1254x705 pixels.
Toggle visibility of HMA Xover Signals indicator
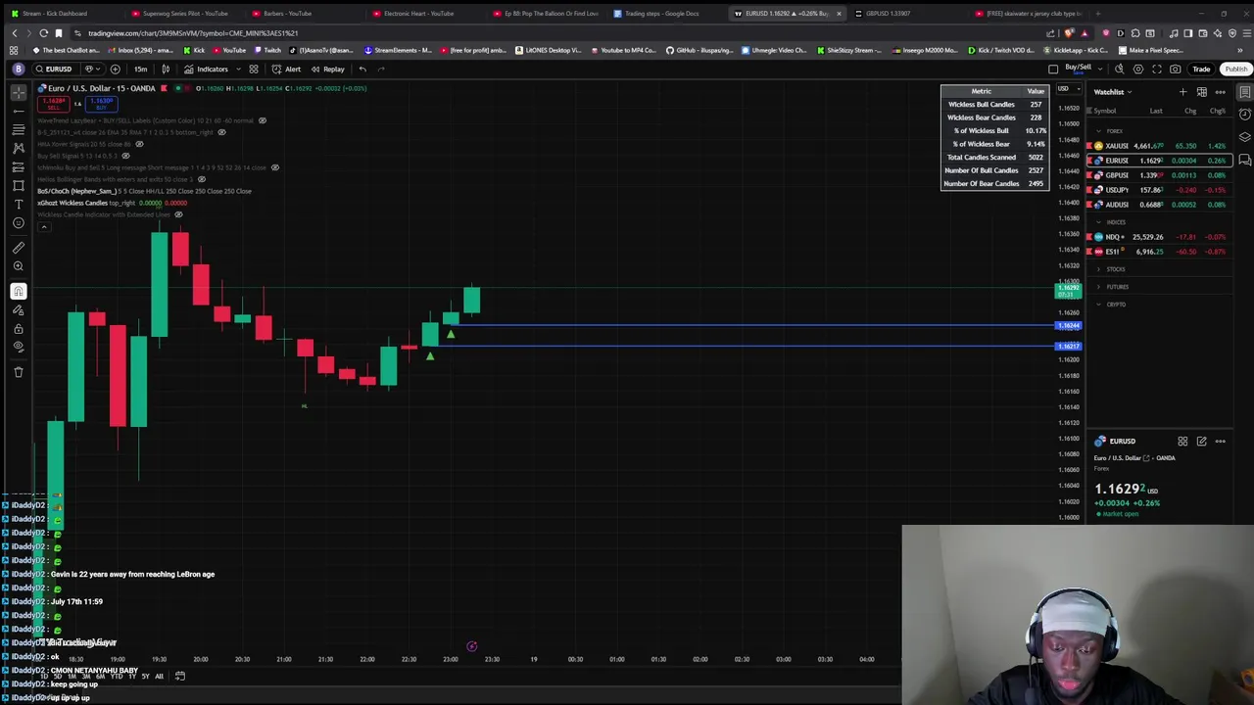click(x=139, y=144)
